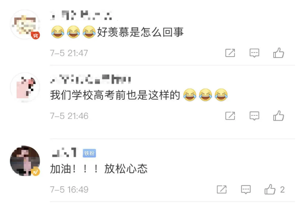The width and height of the screenshot is (302, 209).
Task: Repost the '好羡慕是怎么回事' comment
Action: coord(230,53)
